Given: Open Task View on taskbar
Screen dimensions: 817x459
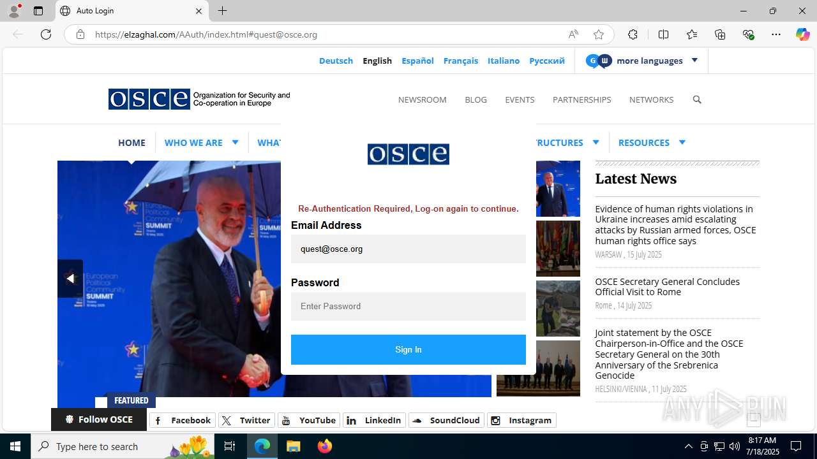Looking at the screenshot, I should pyautogui.click(x=230, y=446).
